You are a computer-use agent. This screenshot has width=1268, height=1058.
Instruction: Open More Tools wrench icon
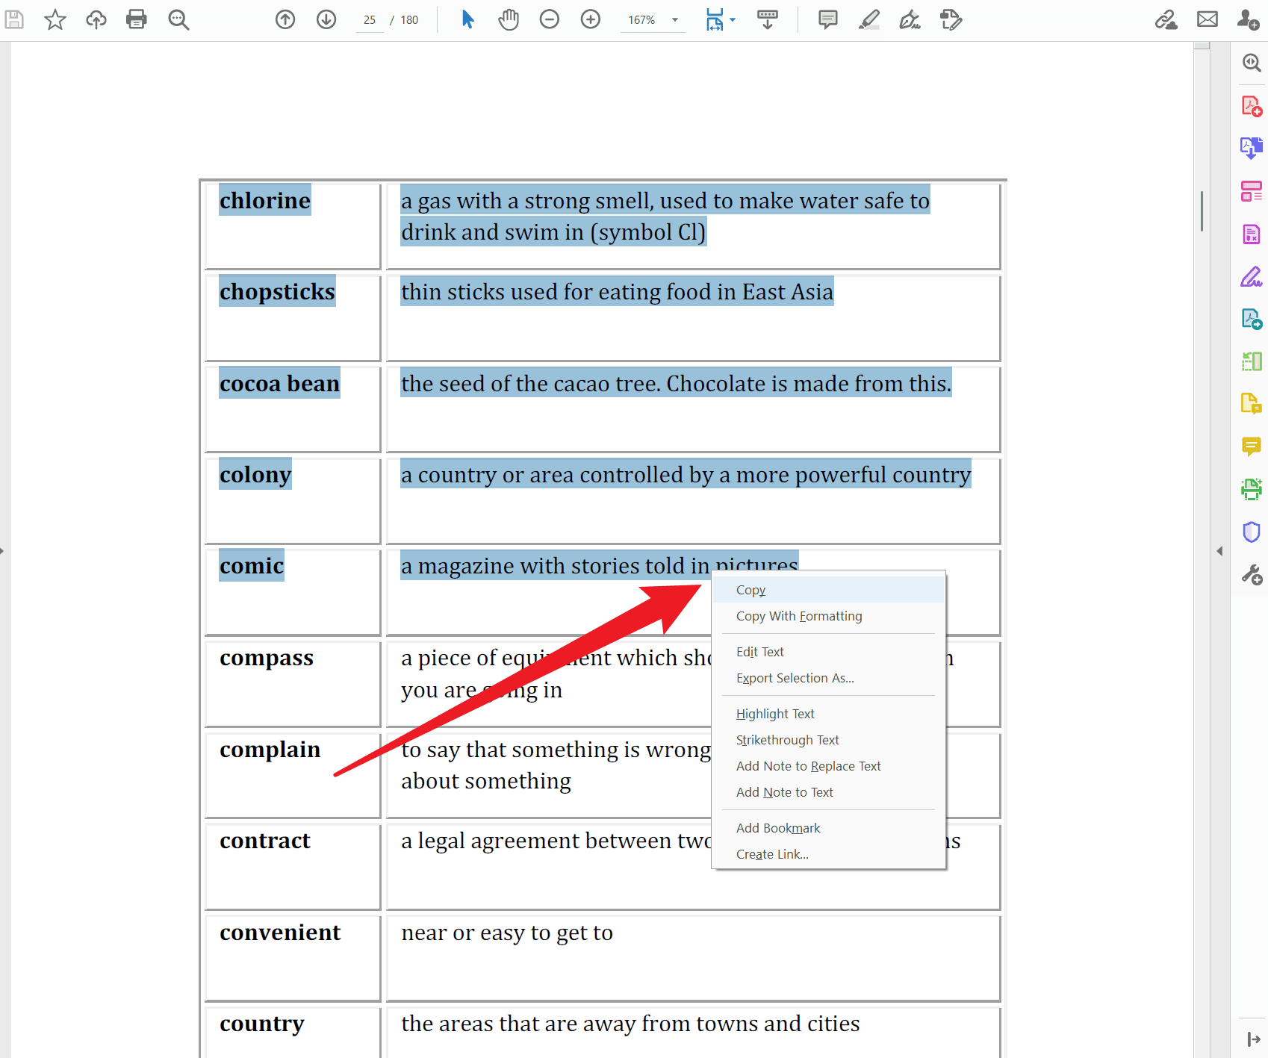(1252, 574)
